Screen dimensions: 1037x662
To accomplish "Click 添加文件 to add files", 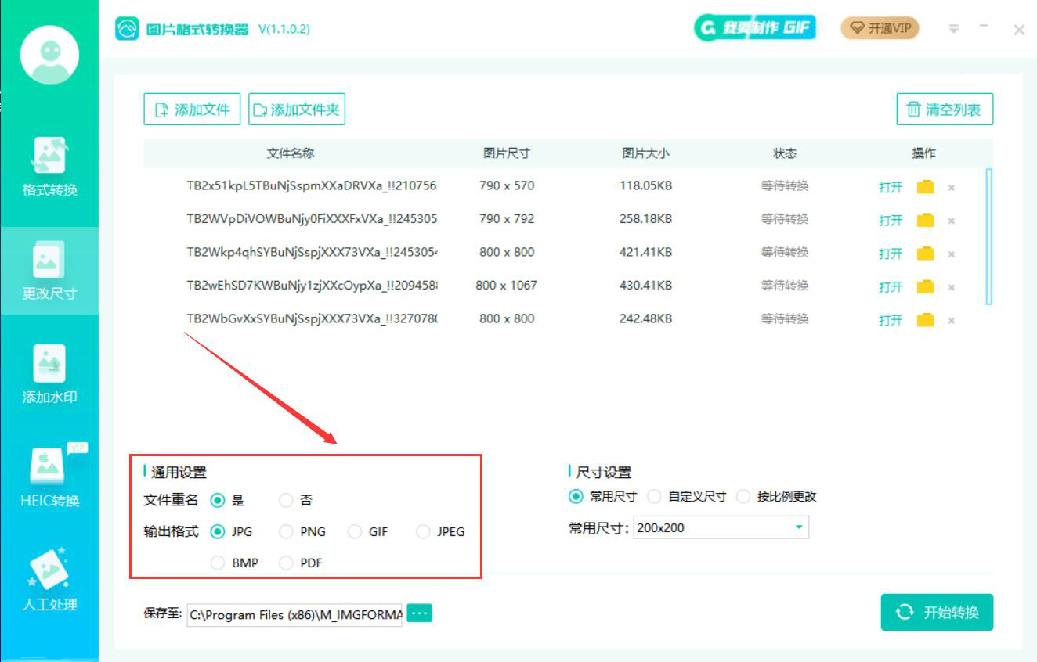I will (x=192, y=110).
